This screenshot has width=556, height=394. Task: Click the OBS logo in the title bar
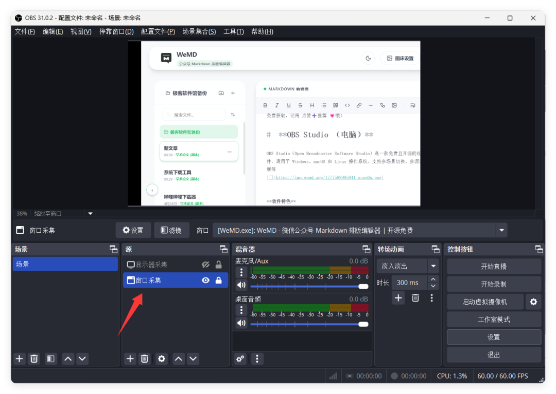click(19, 17)
